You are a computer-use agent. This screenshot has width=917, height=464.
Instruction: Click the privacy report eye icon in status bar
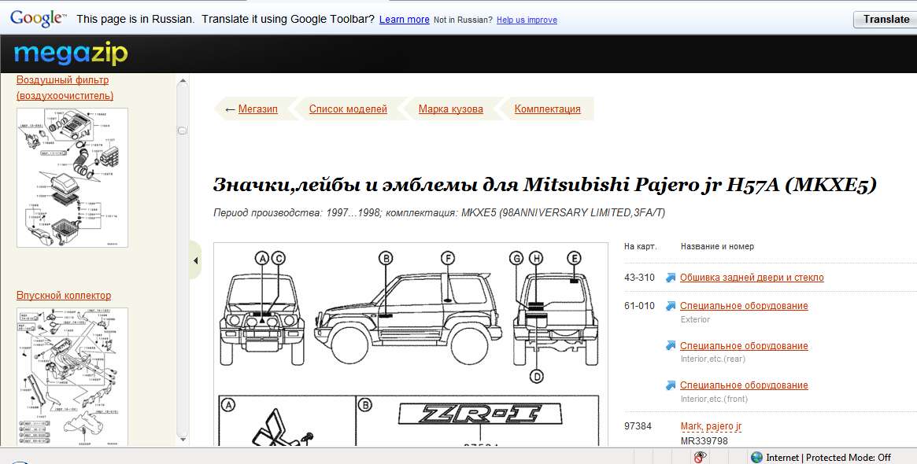tap(698, 457)
